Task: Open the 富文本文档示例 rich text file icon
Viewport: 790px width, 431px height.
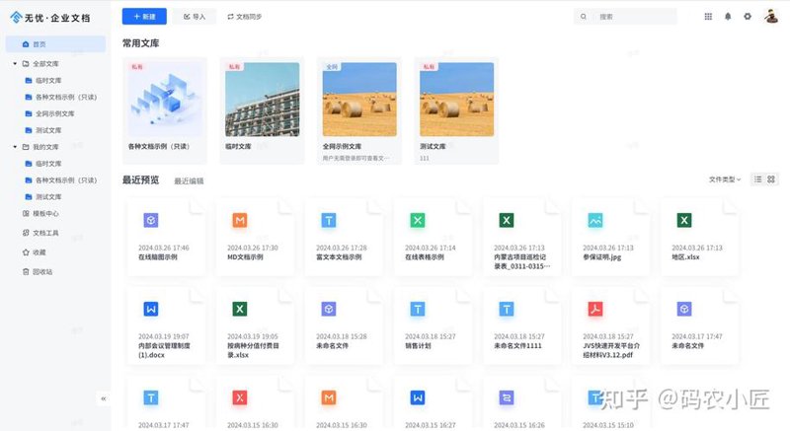Action: click(329, 220)
